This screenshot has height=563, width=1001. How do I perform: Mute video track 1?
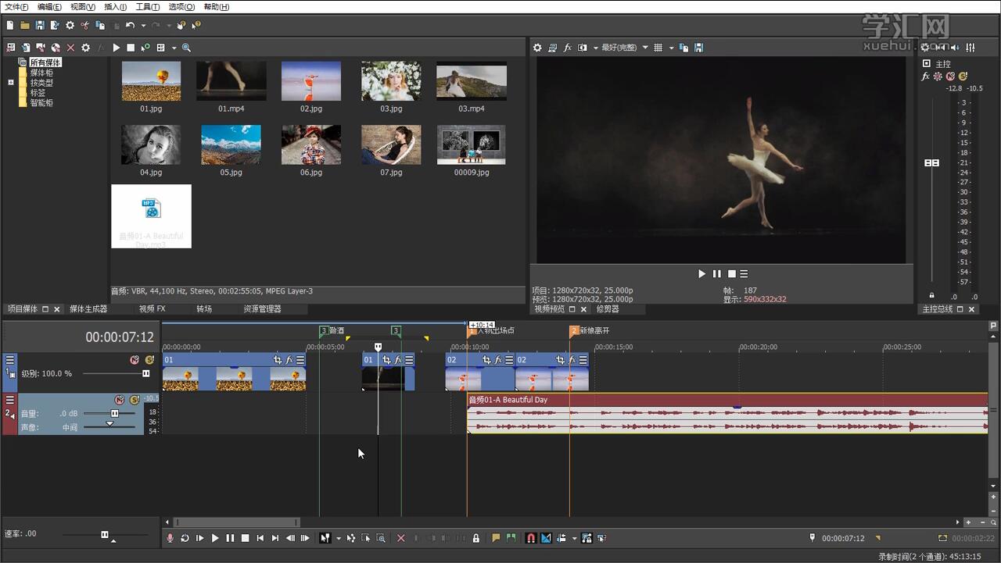tap(135, 360)
